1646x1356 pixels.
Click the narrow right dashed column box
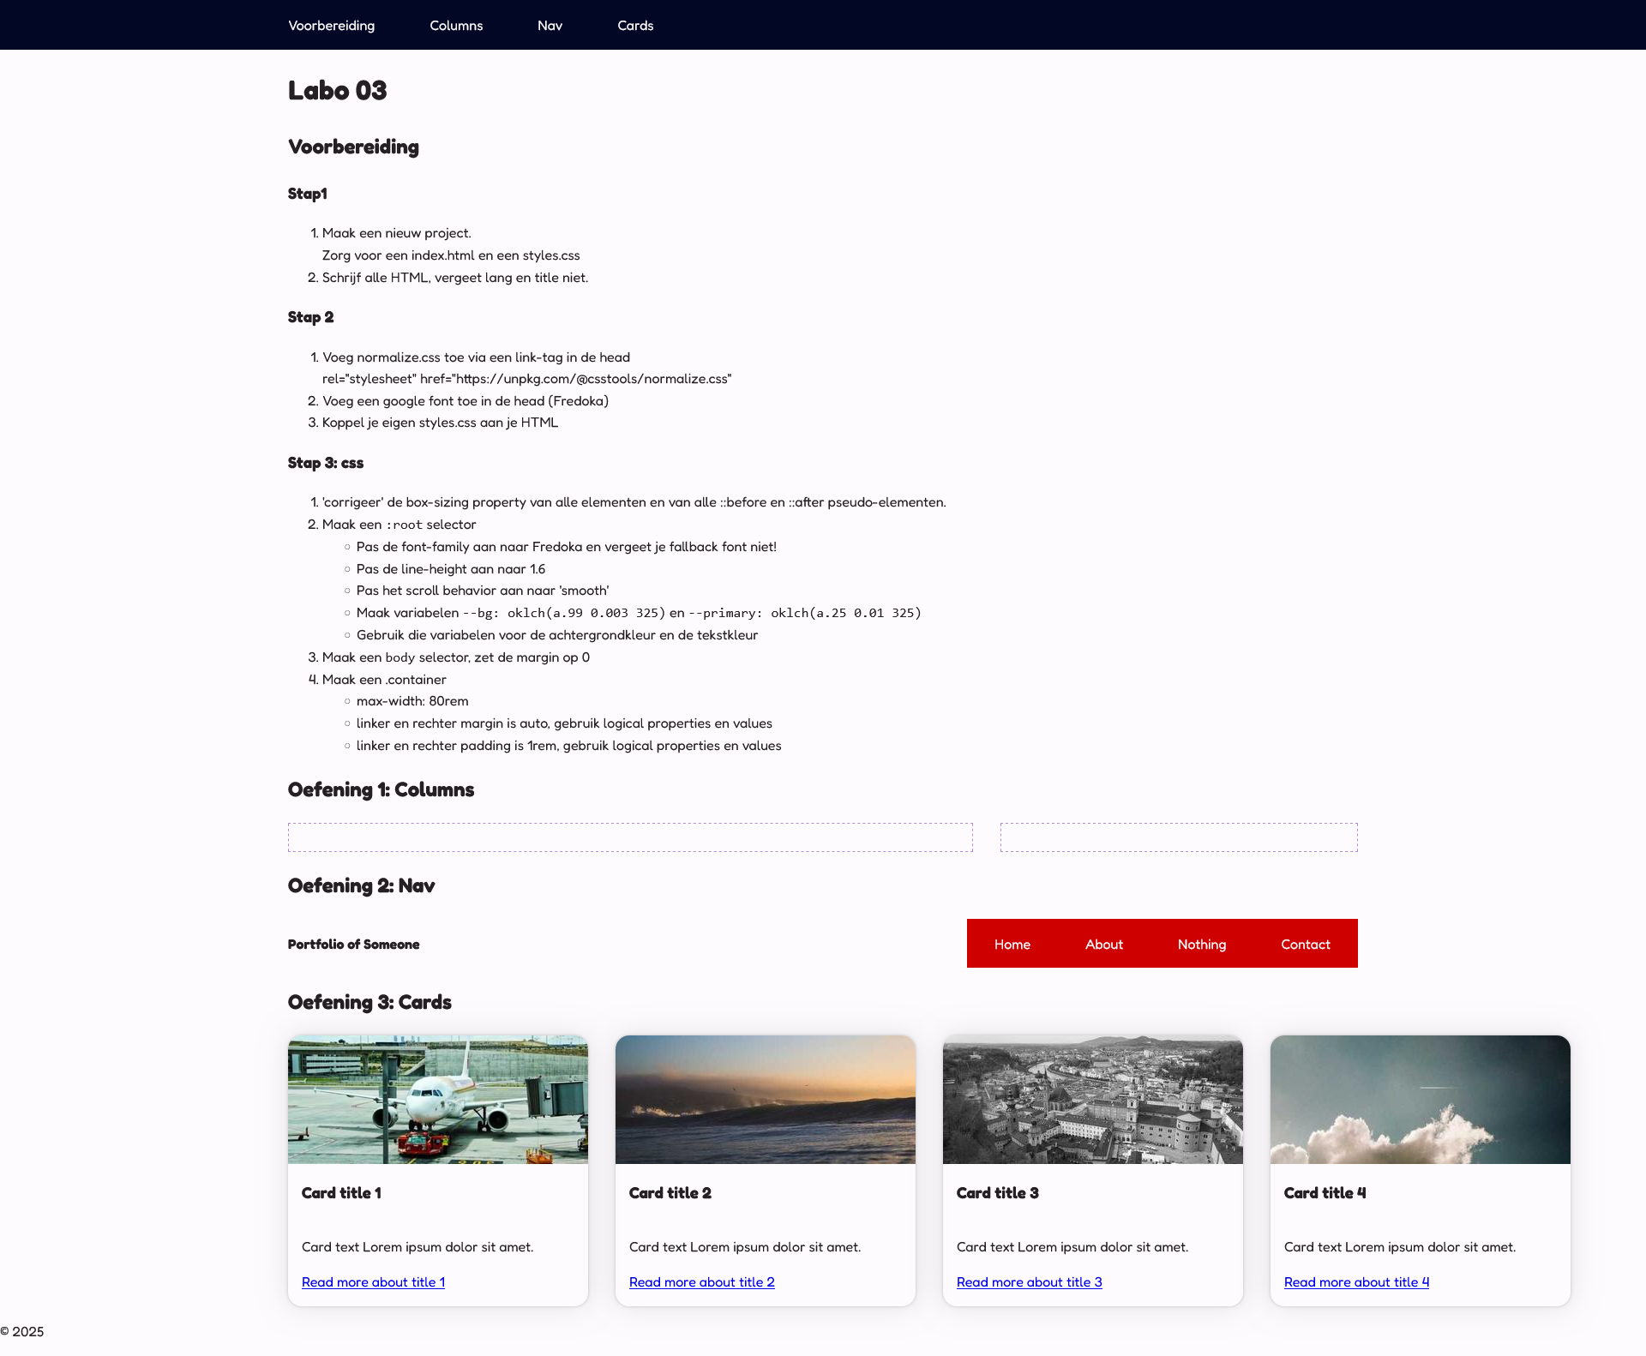pos(1179,837)
